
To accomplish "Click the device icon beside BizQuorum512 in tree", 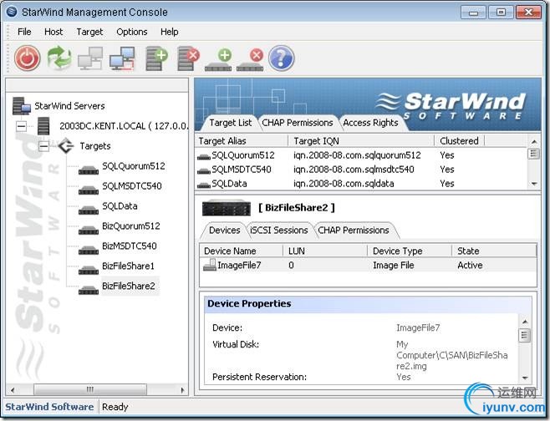I will tap(89, 229).
